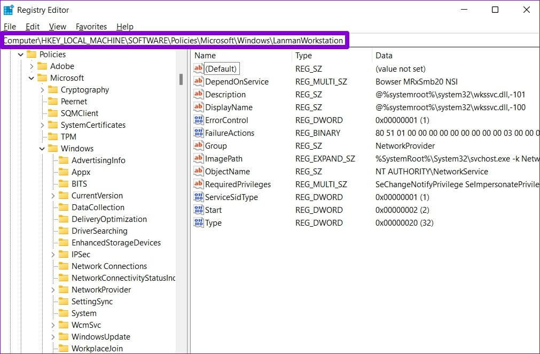Click the DWORD icon for Start
The height and width of the screenshot is (354, 540).
tap(198, 210)
